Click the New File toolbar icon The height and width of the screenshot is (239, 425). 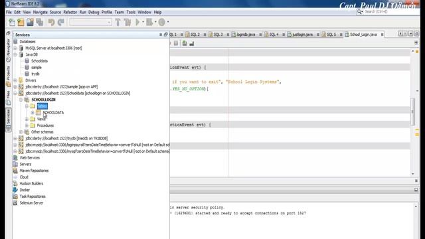tap(12, 22)
